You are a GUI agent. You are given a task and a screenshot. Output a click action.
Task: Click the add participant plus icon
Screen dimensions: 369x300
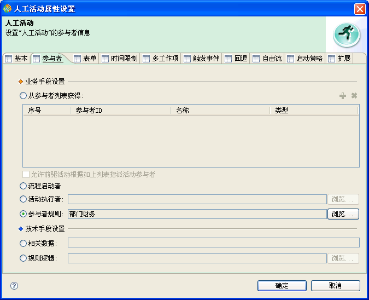coord(343,96)
